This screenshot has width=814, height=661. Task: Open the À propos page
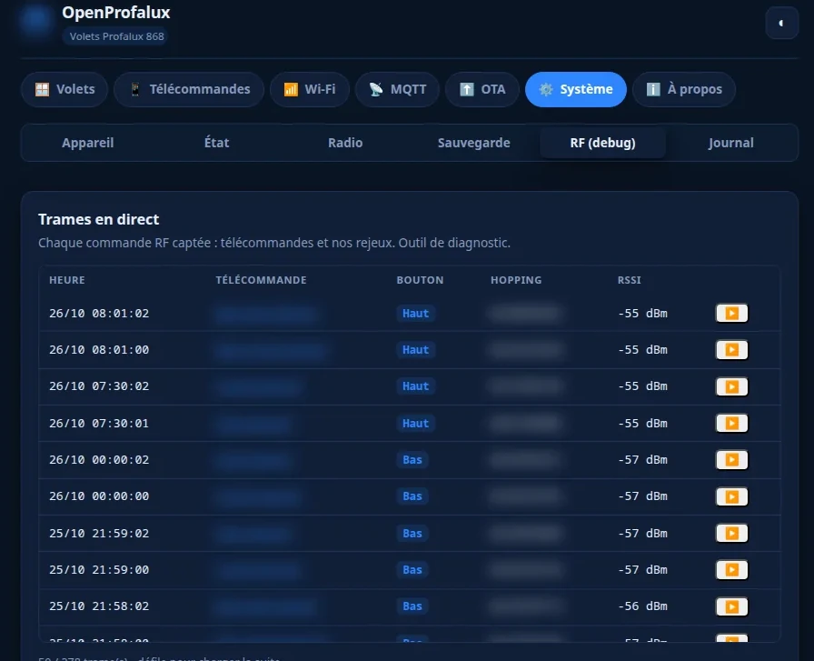[684, 89]
